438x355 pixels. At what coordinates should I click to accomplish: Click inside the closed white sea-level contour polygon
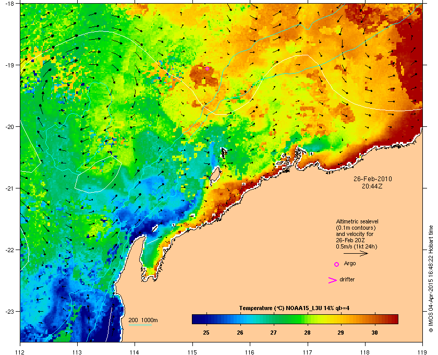[98, 175]
